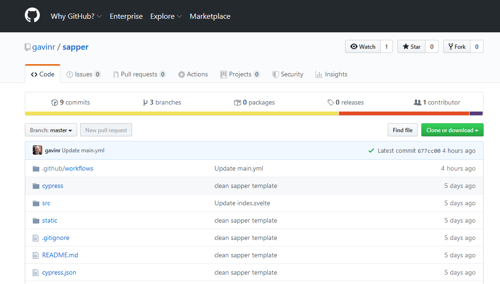Click the folder icon for src
This screenshot has width=500, height=284.
(36, 203)
